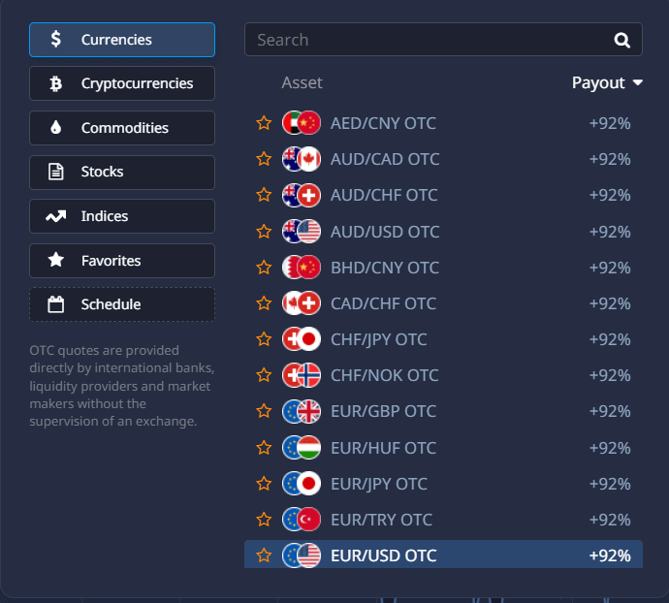Click the document icon beside Stocks
The image size is (669, 603).
pyautogui.click(x=56, y=172)
